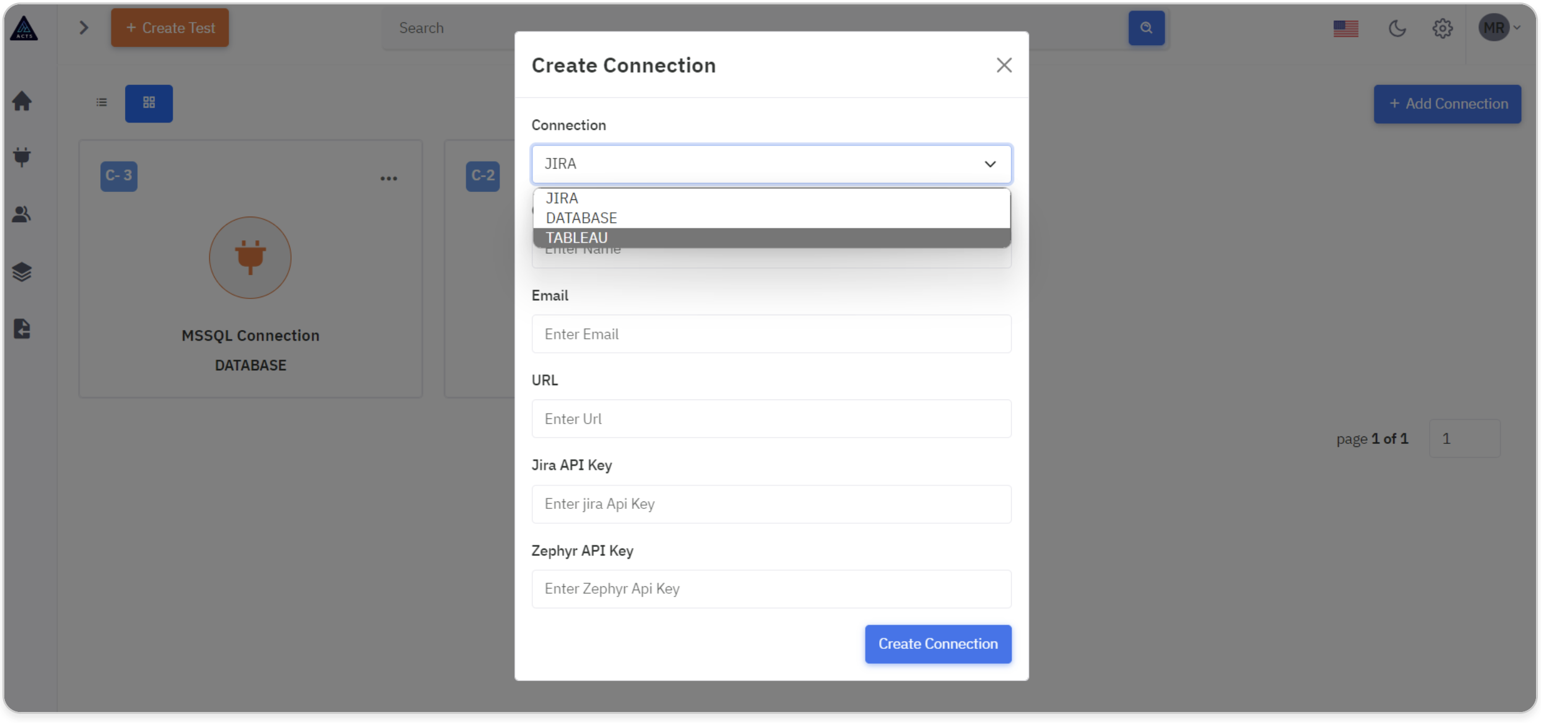The width and height of the screenshot is (1541, 725).
Task: Switch to grid view
Action: click(149, 103)
